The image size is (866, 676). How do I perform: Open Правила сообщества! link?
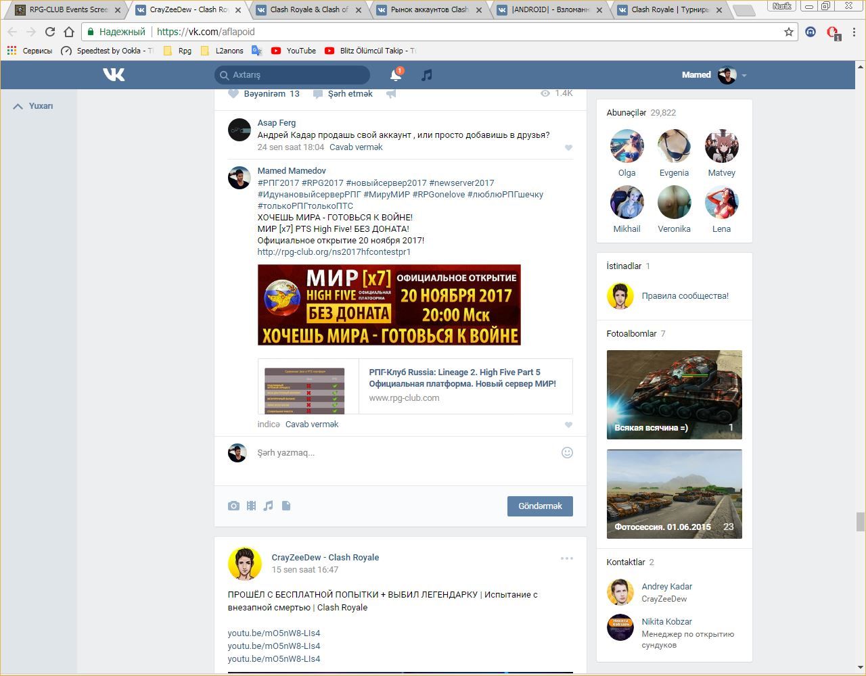[x=685, y=296]
